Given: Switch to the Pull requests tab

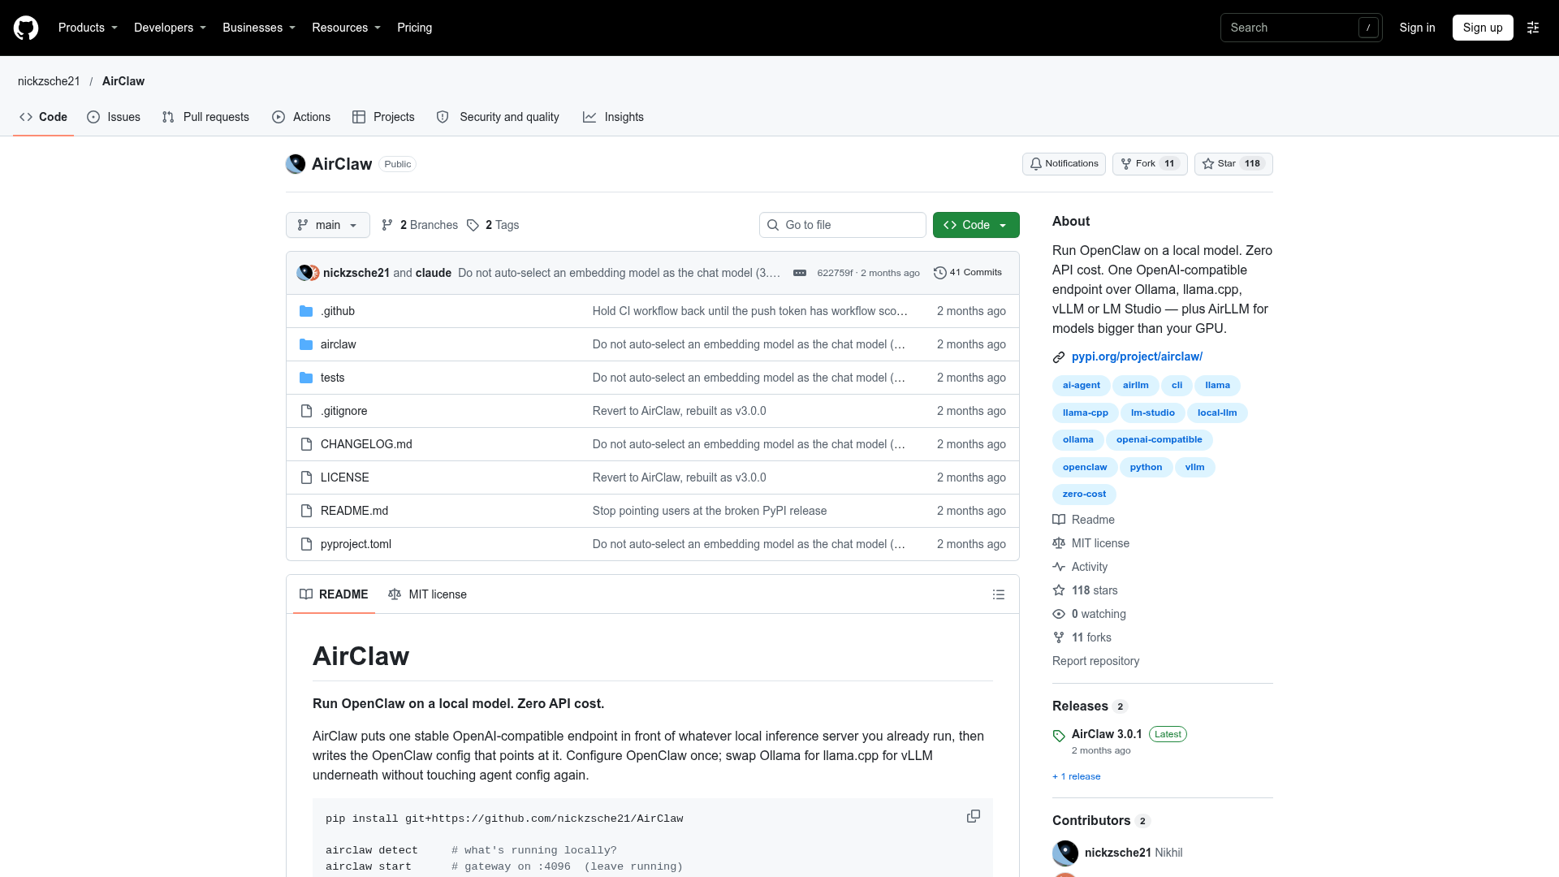Looking at the screenshot, I should coord(205,117).
